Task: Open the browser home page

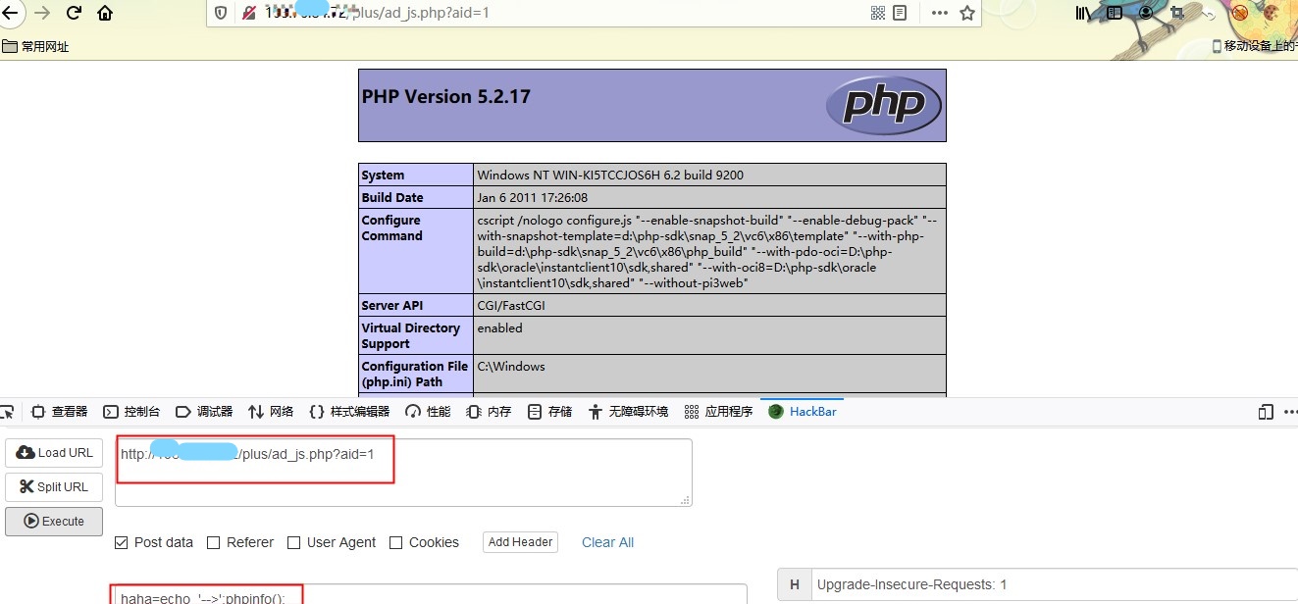Action: pos(105,13)
